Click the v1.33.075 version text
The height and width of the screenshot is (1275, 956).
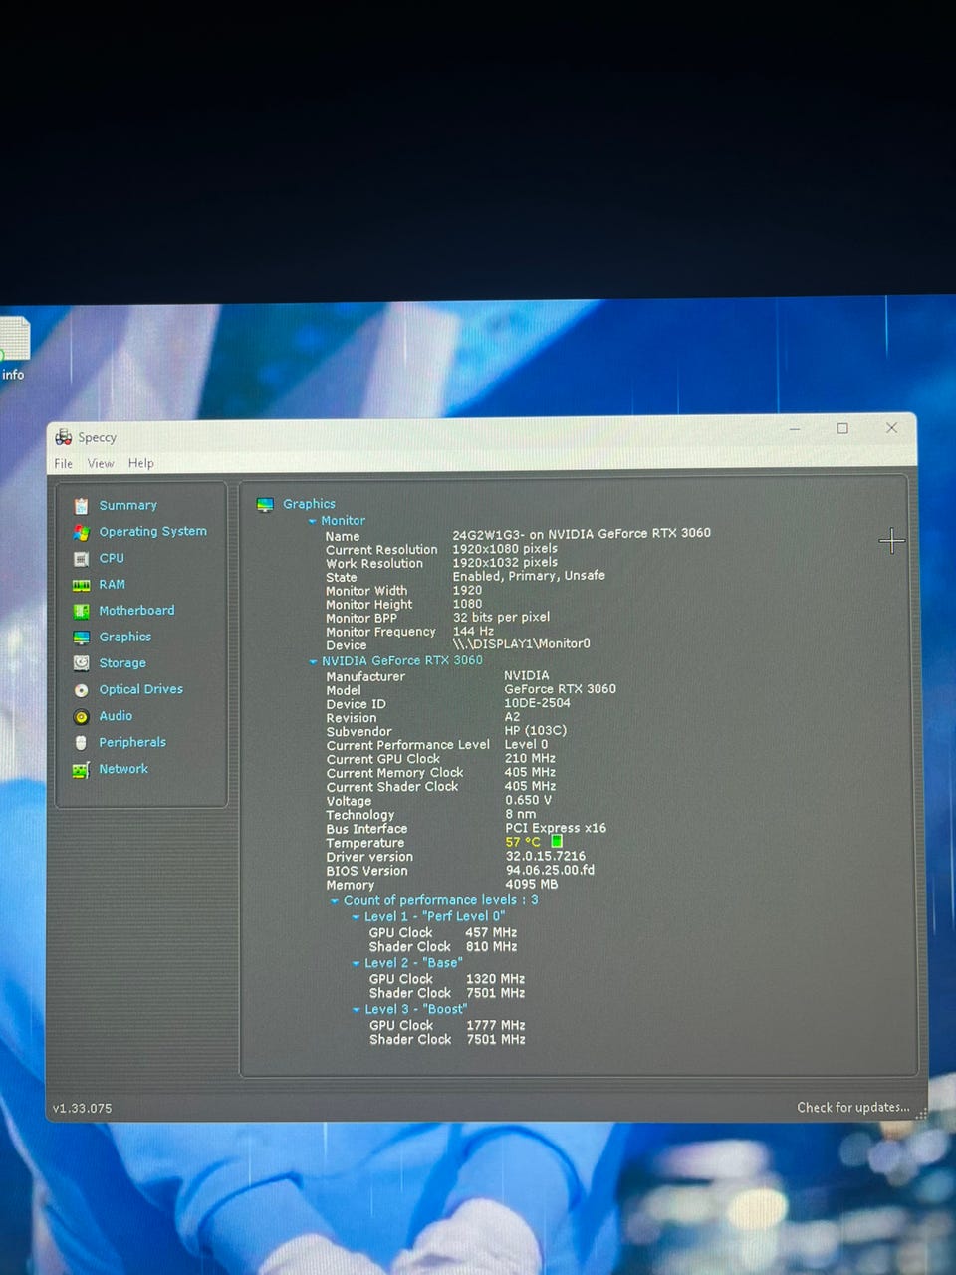coord(83,1109)
